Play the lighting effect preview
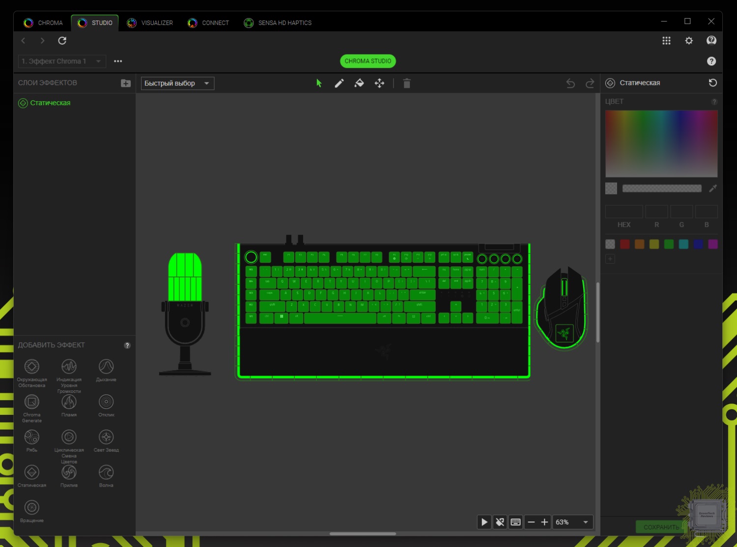 click(x=484, y=522)
